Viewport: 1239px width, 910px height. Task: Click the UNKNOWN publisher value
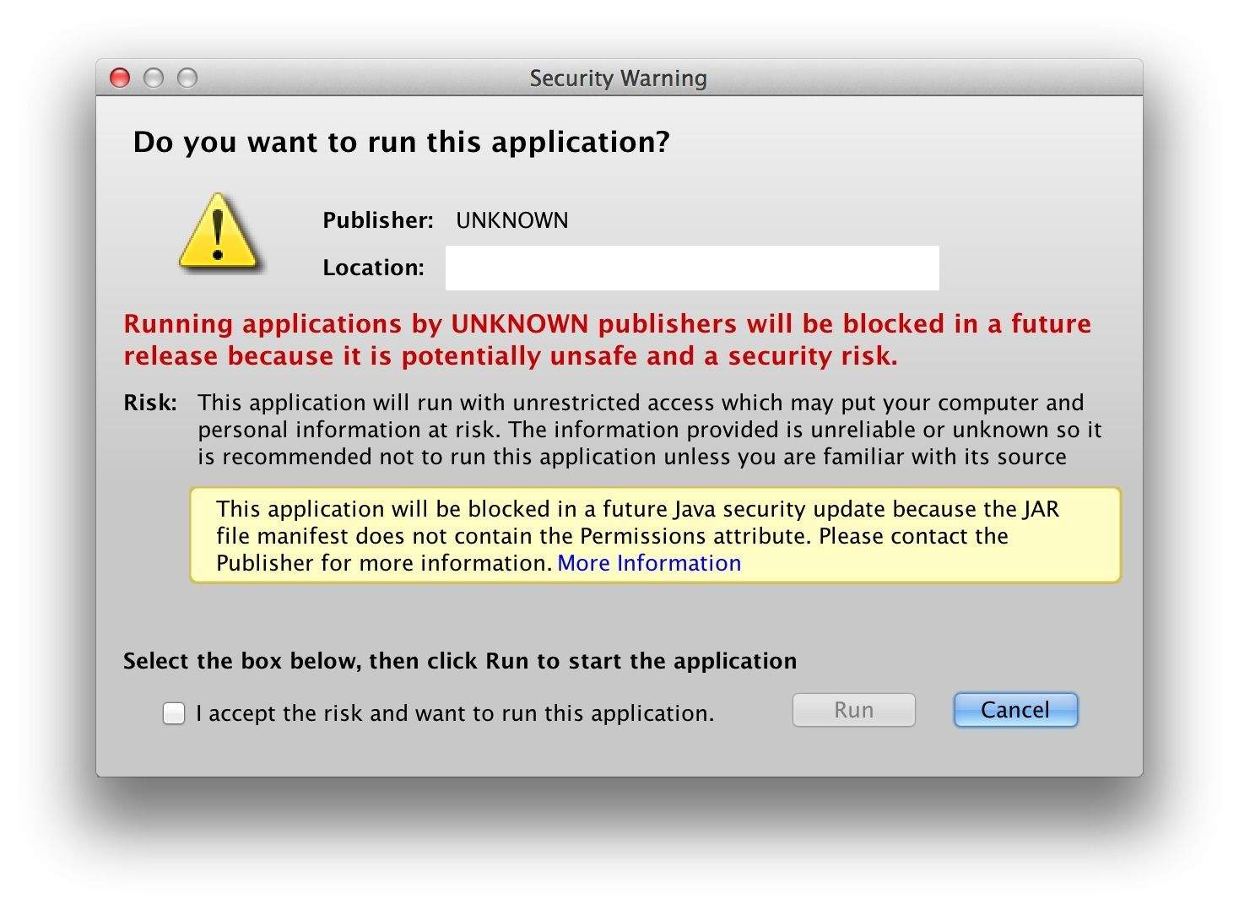tap(511, 221)
